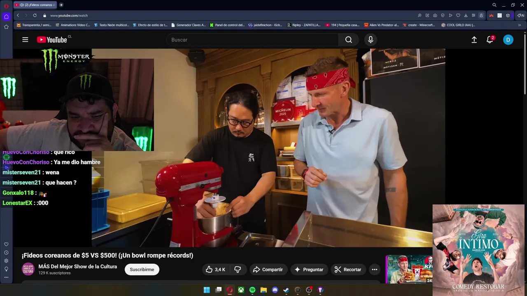The height and width of the screenshot is (296, 527).
Task: Open tab search magnifier in title bar
Action: 494,5
